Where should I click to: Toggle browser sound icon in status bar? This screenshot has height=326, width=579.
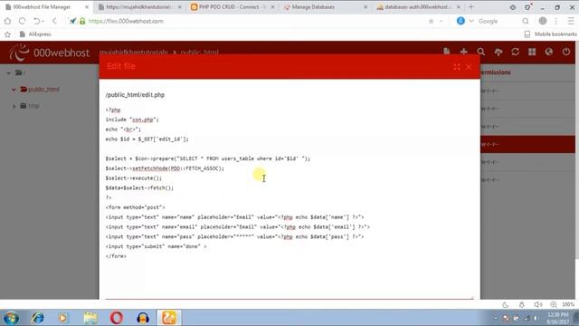click(537, 304)
